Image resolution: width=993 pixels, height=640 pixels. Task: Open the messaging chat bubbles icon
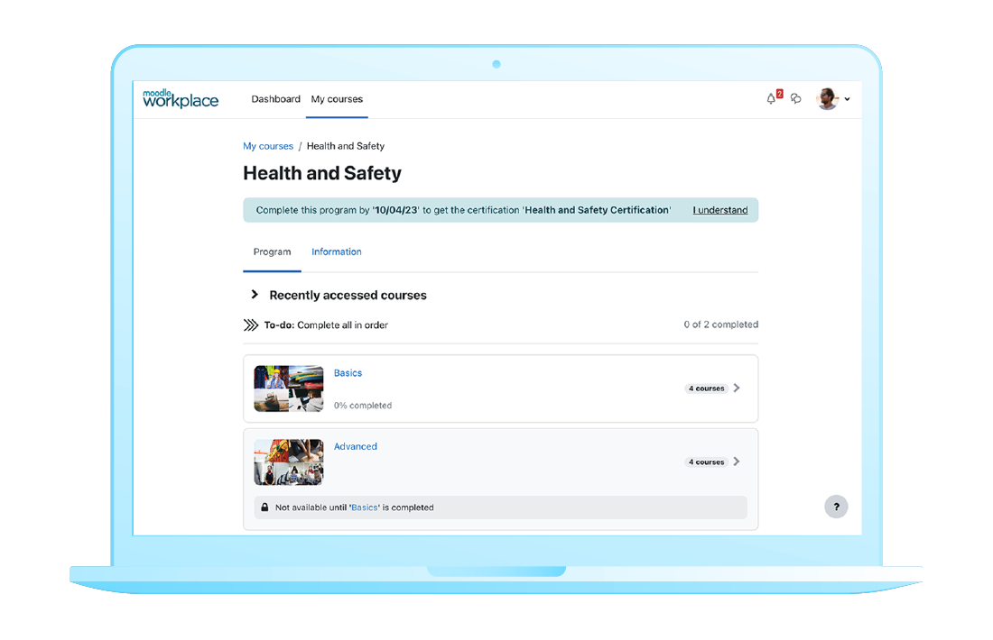795,99
